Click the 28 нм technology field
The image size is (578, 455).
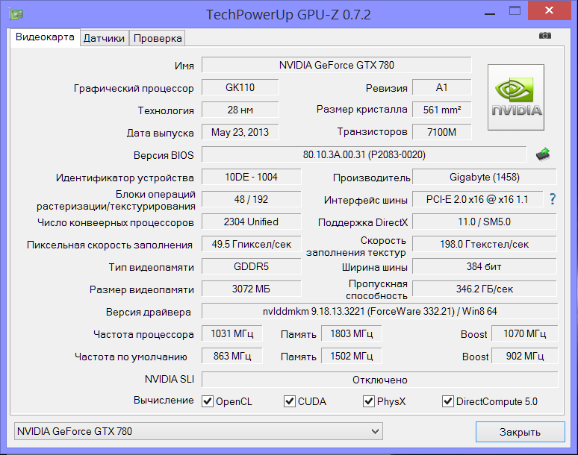(x=240, y=110)
